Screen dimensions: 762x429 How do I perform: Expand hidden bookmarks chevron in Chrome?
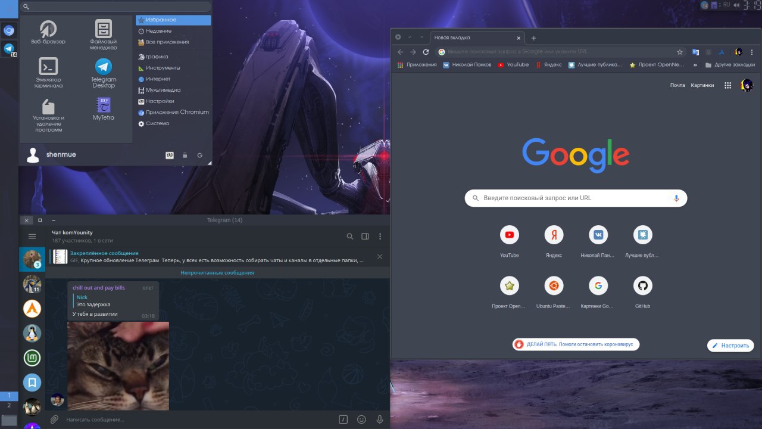[x=695, y=64]
